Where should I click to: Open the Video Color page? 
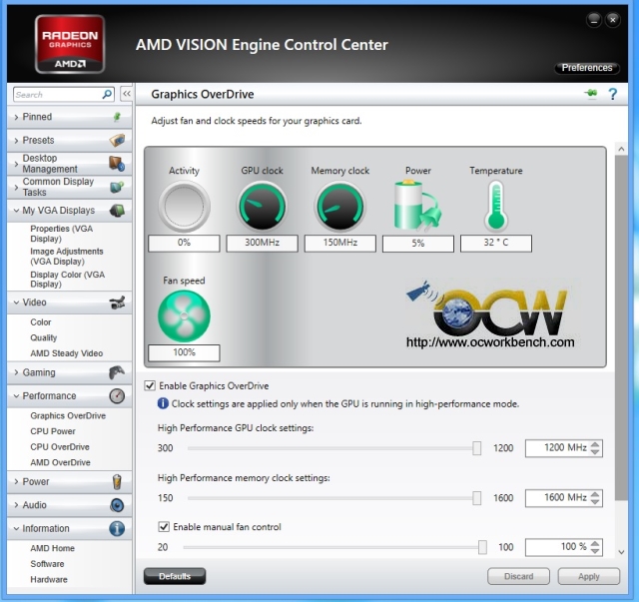[x=41, y=322]
